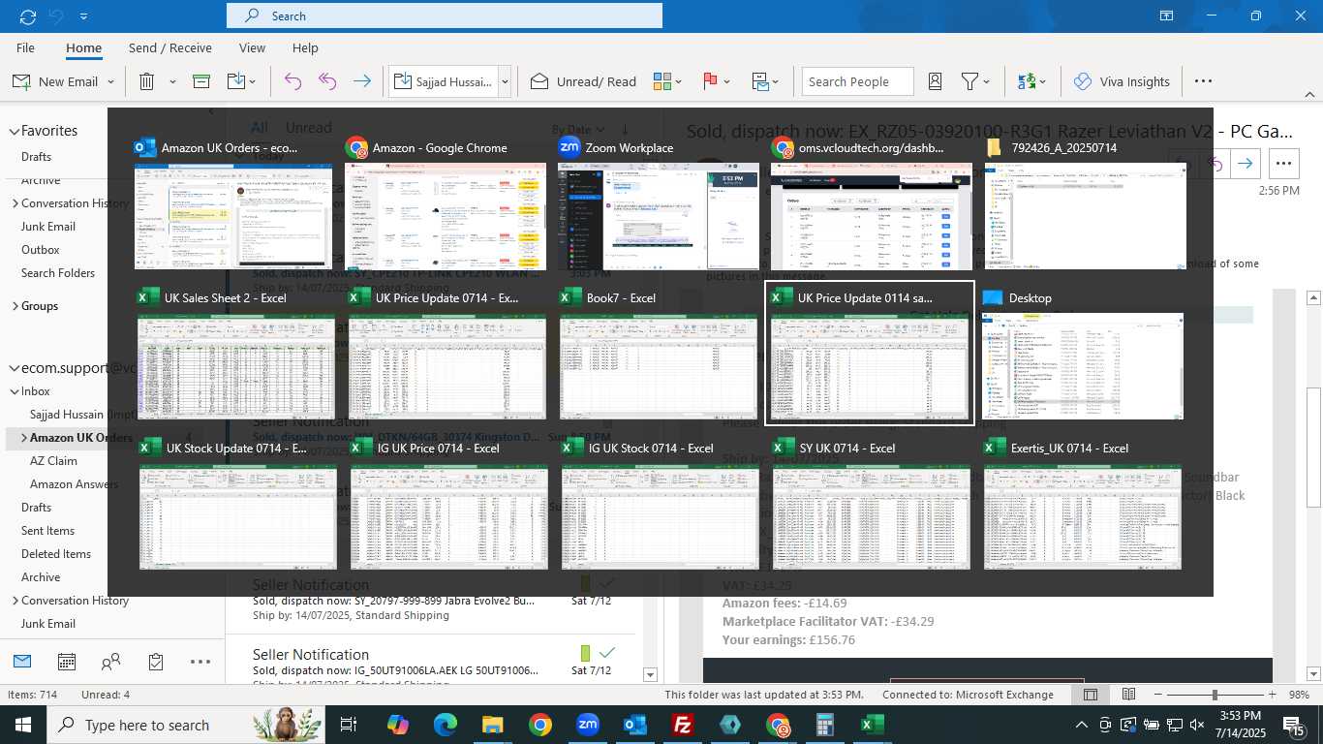Screen dimensions: 1323x744
Task: Click the zoom in plus button
Action: [x=1270, y=695]
